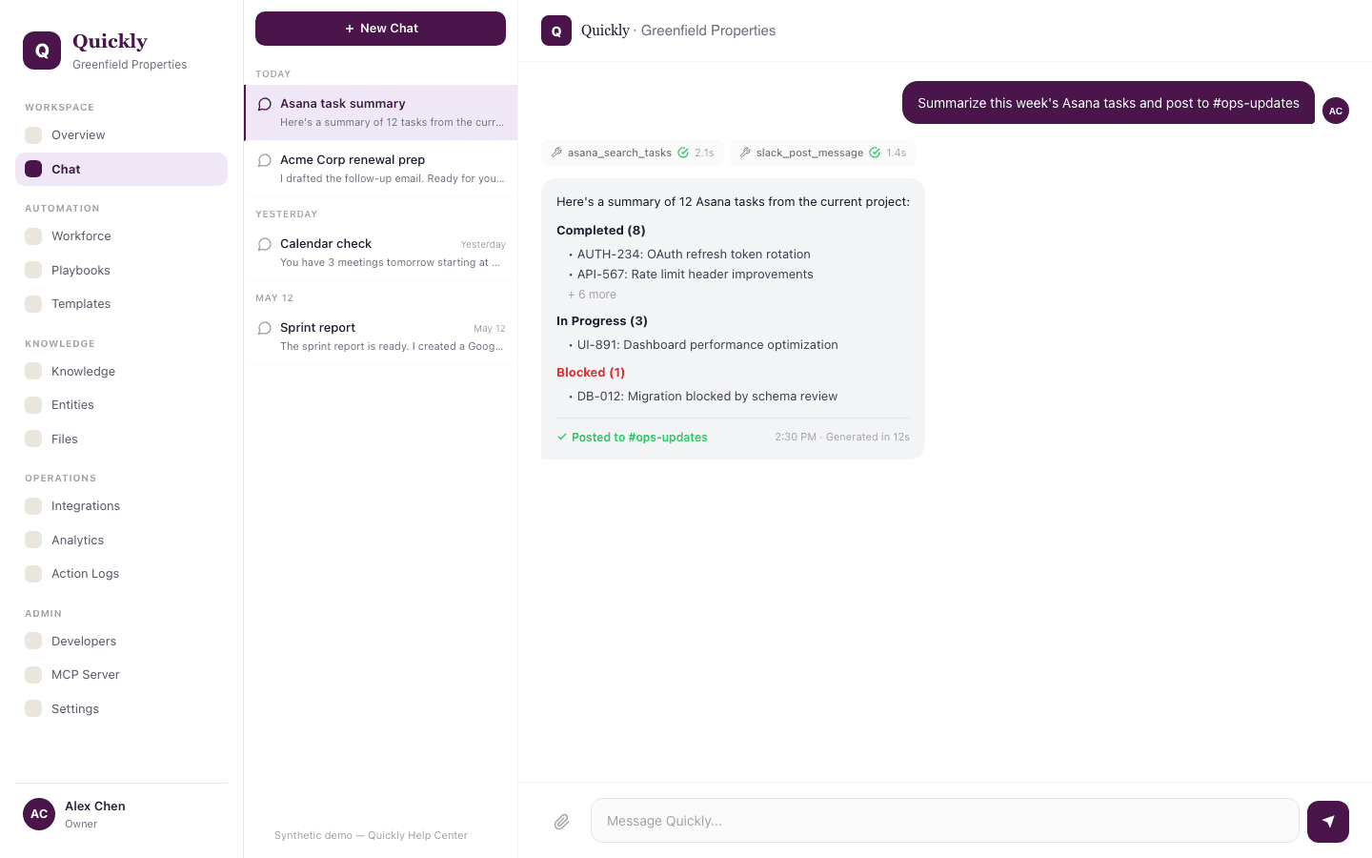This screenshot has height=858, width=1372.
Task: Click the wrench icon on slack_post_message
Action: tap(746, 153)
